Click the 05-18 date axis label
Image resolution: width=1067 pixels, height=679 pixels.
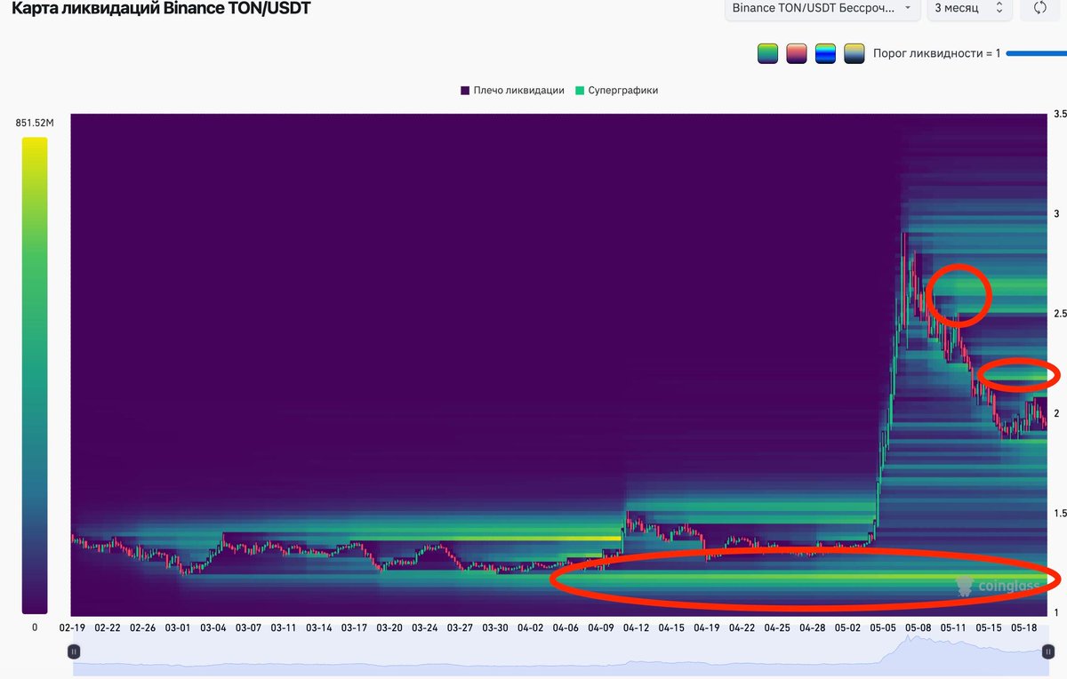coord(1023,627)
